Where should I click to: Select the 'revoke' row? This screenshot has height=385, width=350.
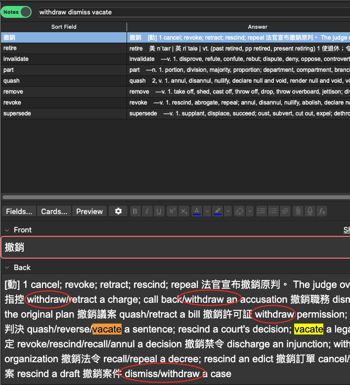pyautogui.click(x=64, y=103)
